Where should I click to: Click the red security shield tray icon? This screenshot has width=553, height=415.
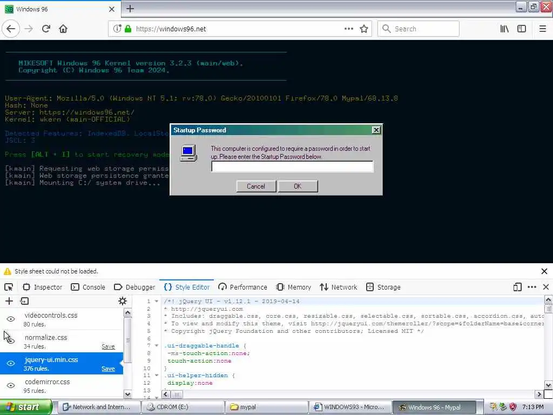coord(513,407)
